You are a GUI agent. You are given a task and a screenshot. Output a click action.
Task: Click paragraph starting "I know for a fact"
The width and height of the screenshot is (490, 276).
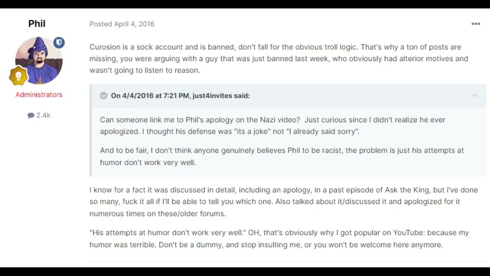pos(283,201)
